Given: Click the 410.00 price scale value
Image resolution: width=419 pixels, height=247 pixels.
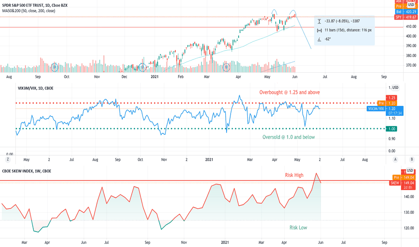Looking at the screenshot, I should [411, 26].
